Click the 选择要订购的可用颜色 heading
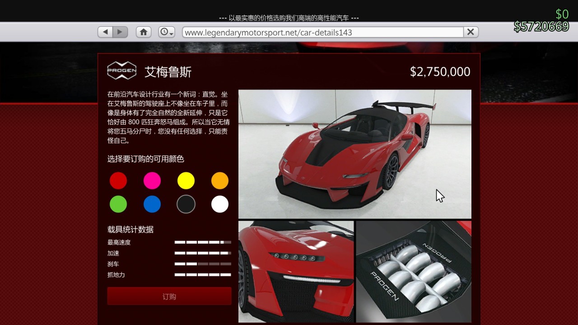This screenshot has height=325, width=578. pos(146,159)
